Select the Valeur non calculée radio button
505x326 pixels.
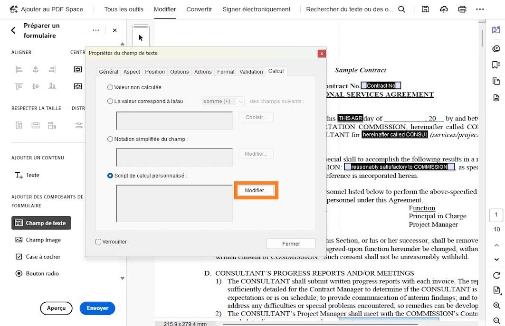[x=110, y=87]
